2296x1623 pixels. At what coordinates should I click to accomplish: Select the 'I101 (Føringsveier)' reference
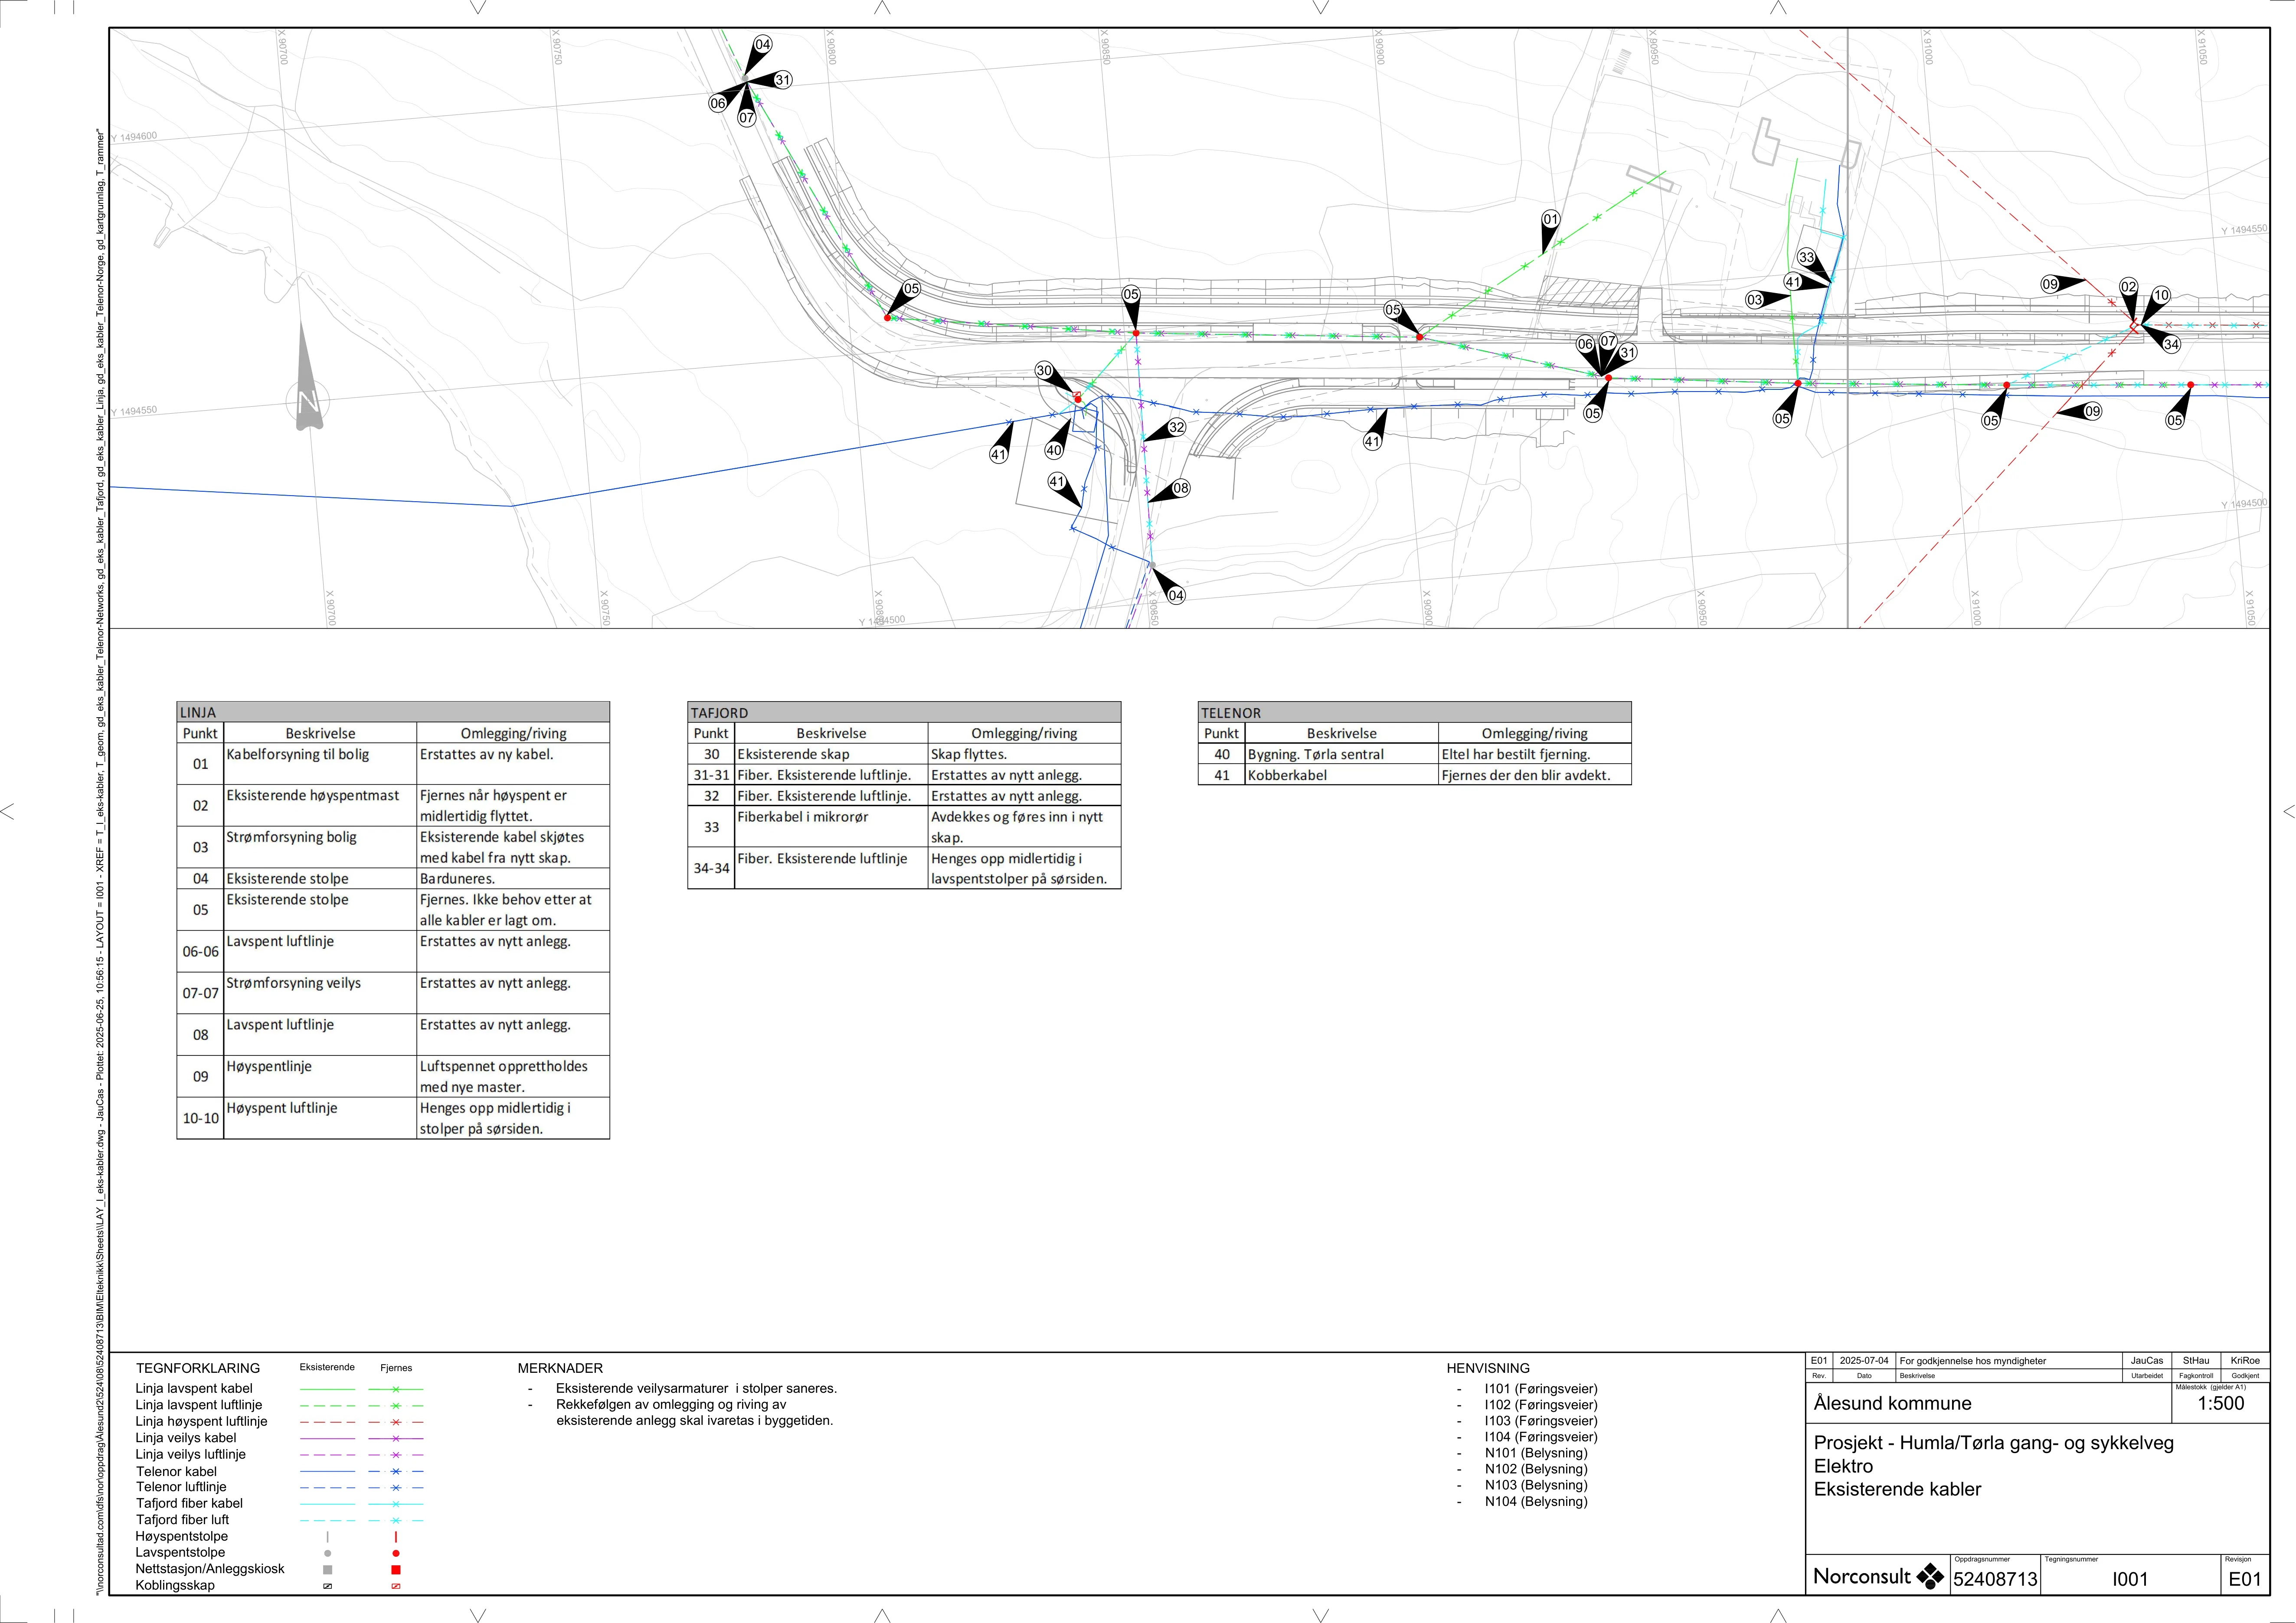(x=1541, y=1389)
